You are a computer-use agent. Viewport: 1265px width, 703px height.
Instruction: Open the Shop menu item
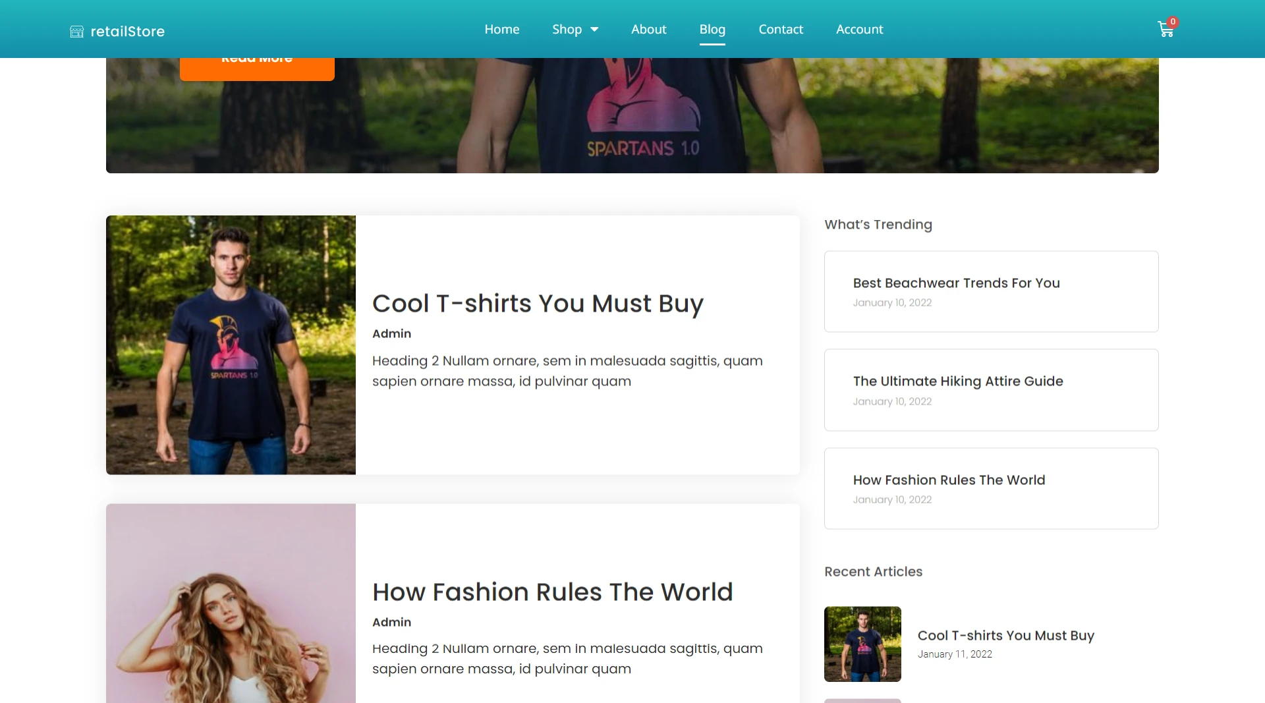pyautogui.click(x=567, y=29)
